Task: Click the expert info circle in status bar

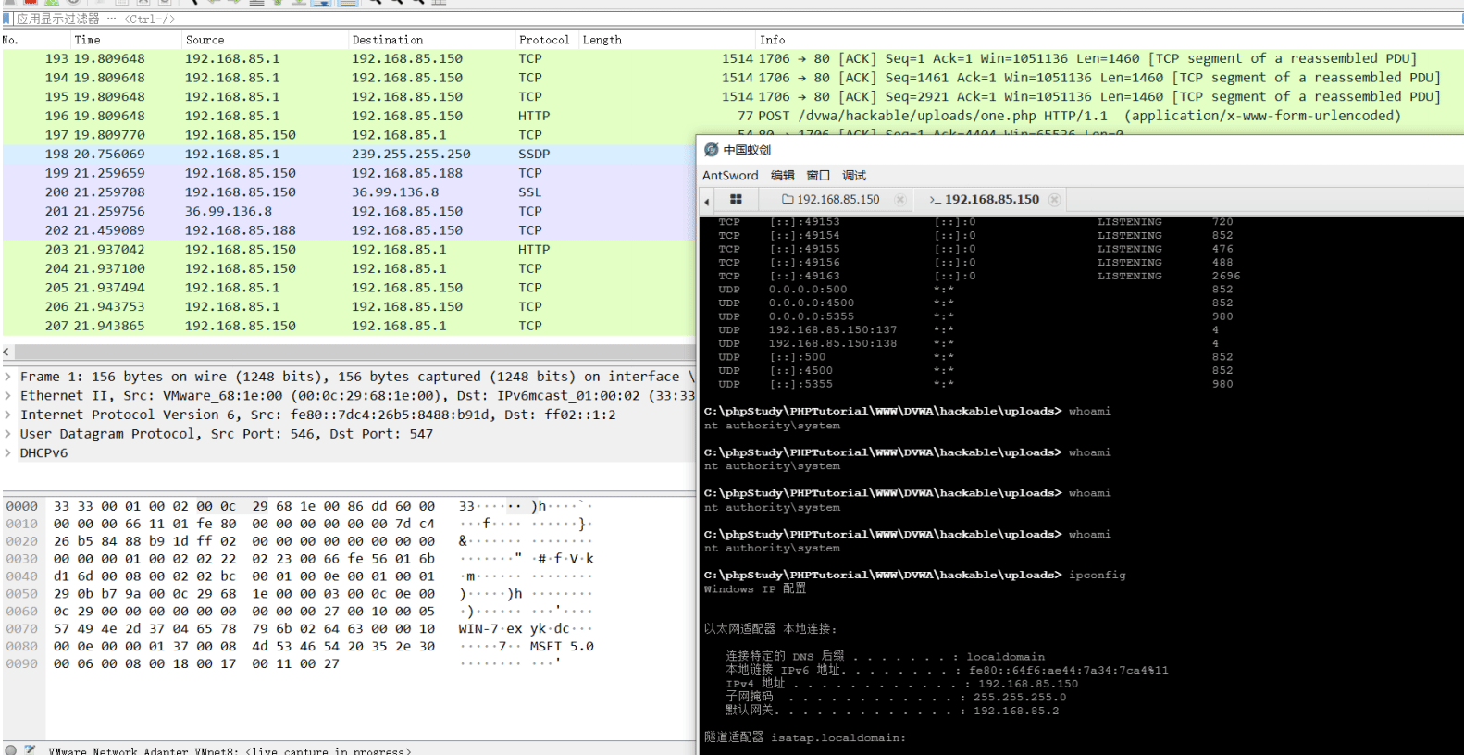Action: point(11,750)
